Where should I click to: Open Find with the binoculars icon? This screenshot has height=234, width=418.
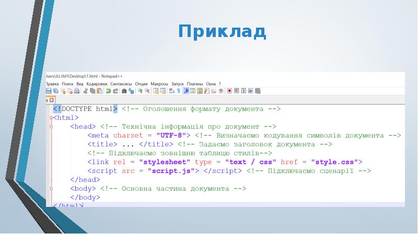pos(124,91)
